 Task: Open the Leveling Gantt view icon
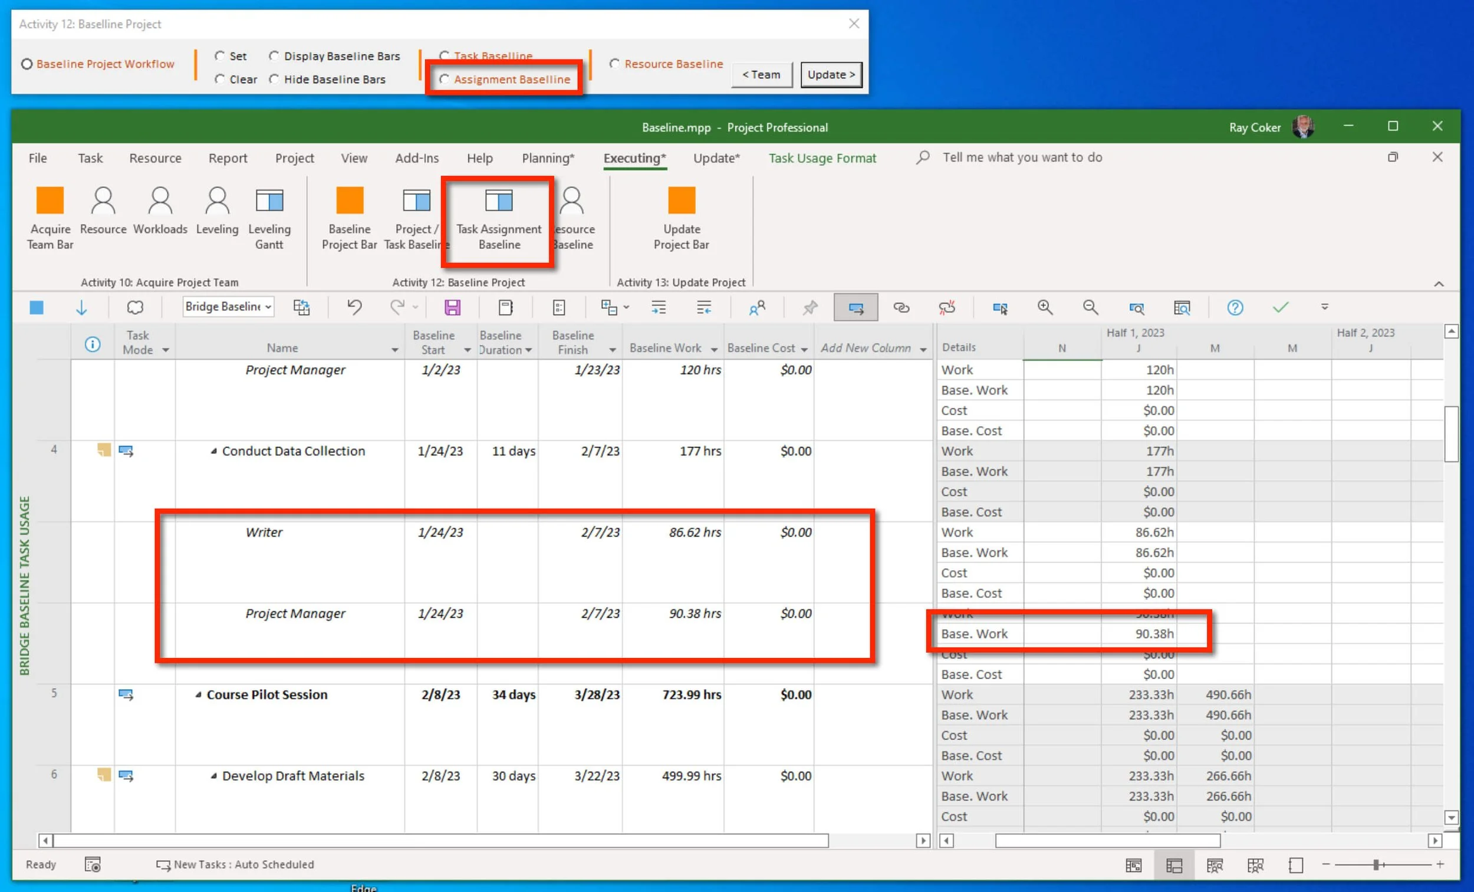(269, 201)
